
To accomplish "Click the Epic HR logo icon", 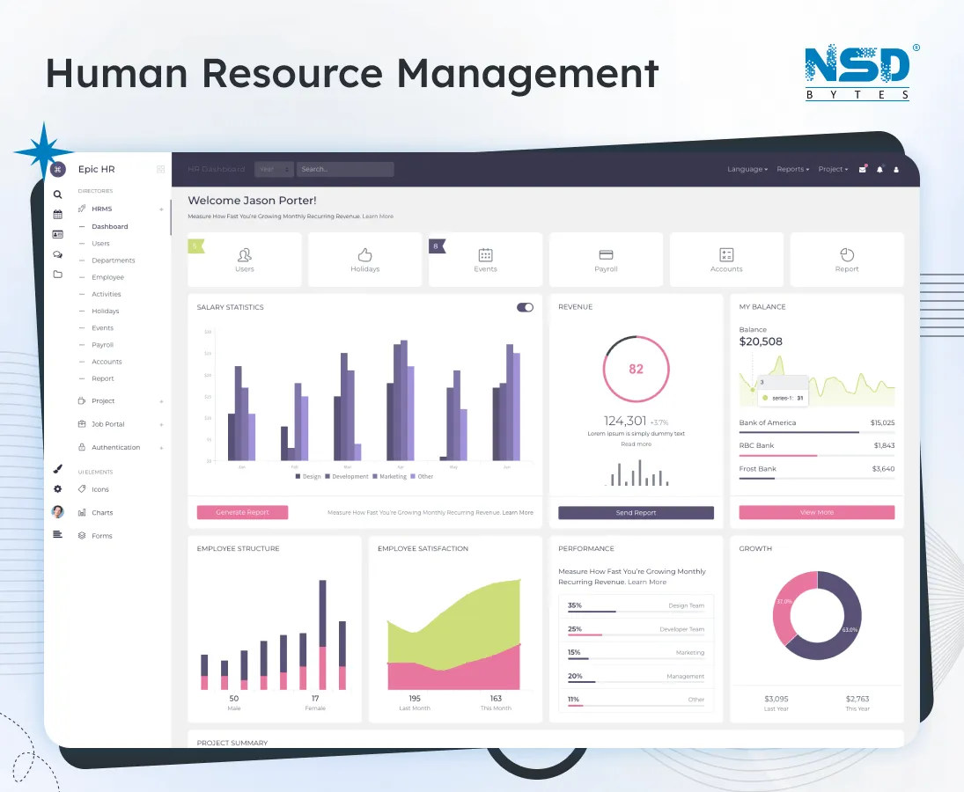I will click(x=58, y=170).
